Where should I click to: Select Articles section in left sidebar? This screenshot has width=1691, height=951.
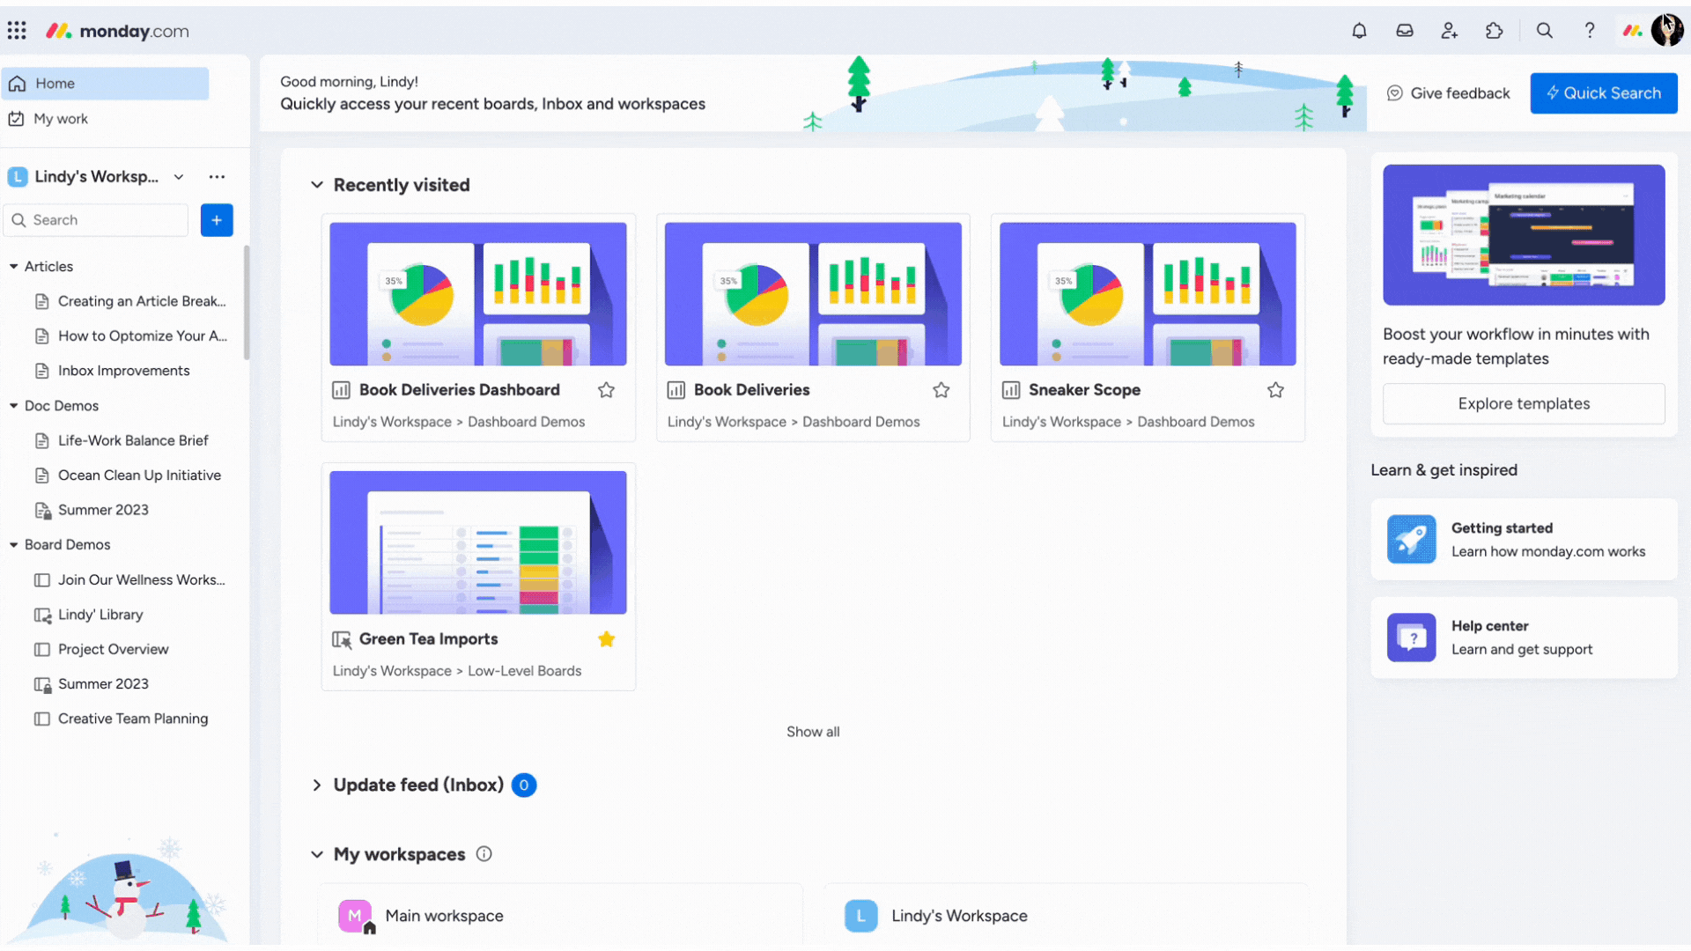(48, 265)
